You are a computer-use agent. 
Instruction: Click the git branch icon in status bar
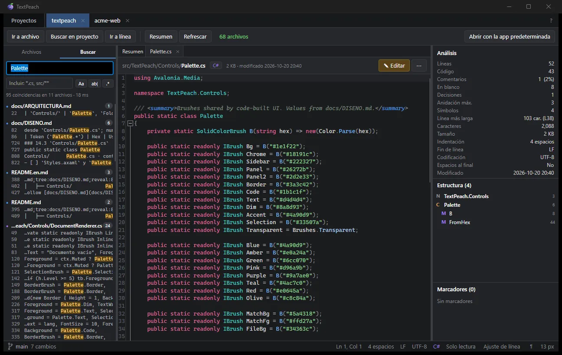click(10, 347)
